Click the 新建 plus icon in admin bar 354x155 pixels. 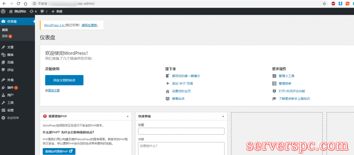pos(53,11)
